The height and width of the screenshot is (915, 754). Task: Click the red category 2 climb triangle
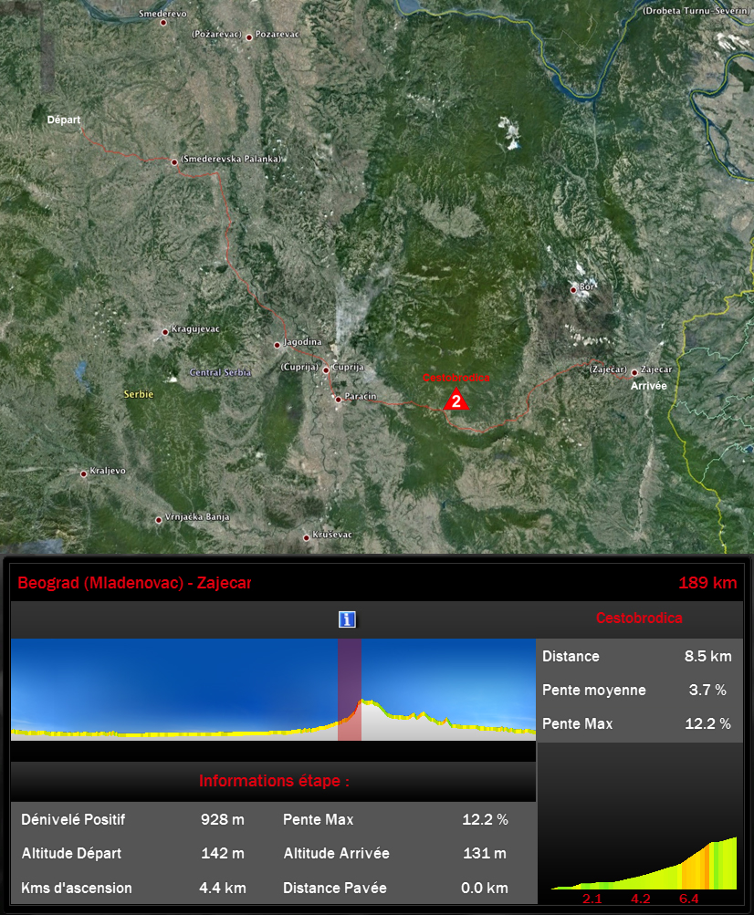point(456,400)
